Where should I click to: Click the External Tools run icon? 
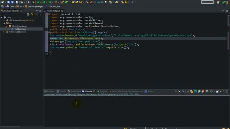[56, 2]
